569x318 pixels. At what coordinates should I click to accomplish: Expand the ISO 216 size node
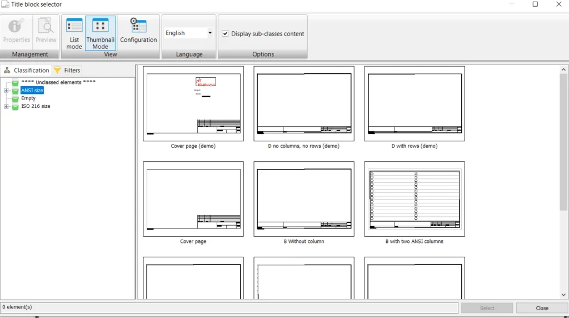[x=6, y=106]
